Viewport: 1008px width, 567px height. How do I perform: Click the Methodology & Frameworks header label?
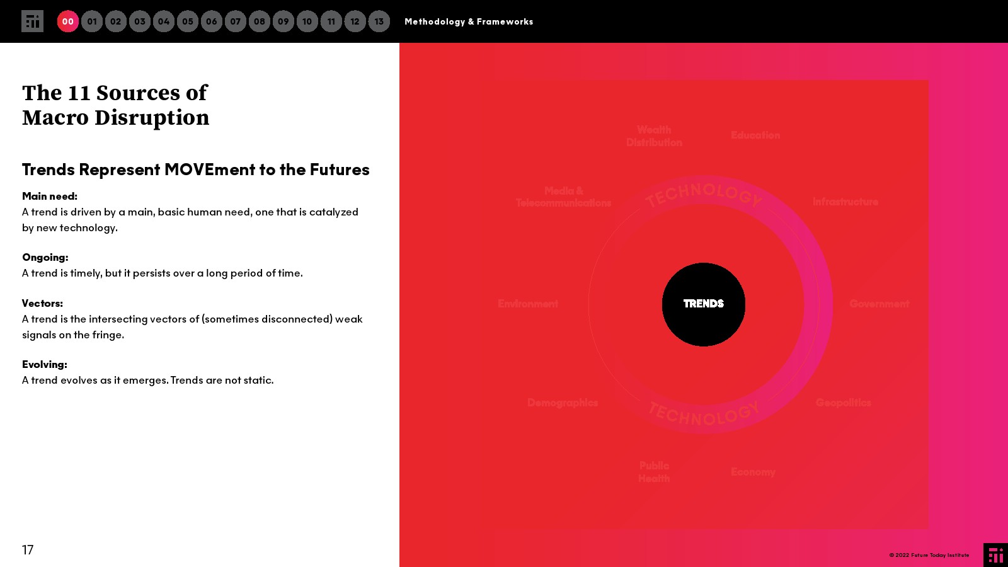tap(469, 21)
